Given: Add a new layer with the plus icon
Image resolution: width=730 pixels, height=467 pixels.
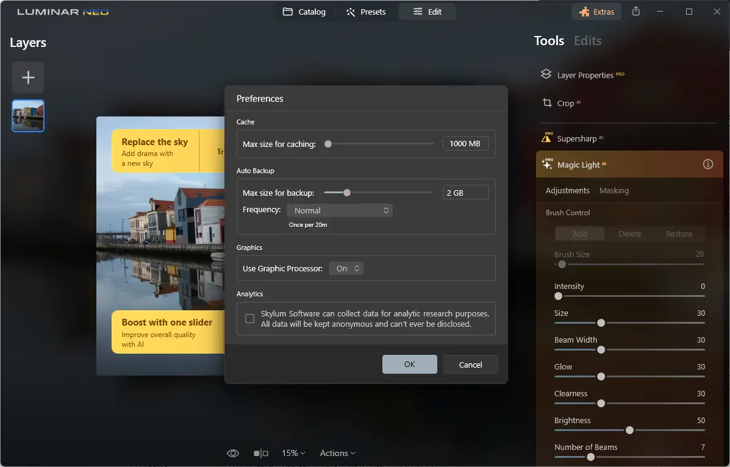Looking at the screenshot, I should tap(27, 77).
